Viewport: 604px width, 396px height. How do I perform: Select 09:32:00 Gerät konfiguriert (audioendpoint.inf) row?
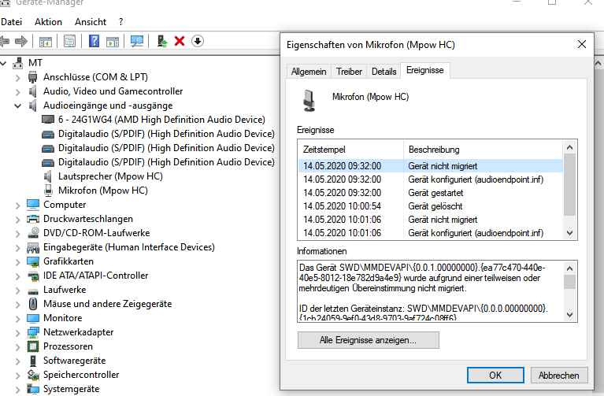pos(431,179)
